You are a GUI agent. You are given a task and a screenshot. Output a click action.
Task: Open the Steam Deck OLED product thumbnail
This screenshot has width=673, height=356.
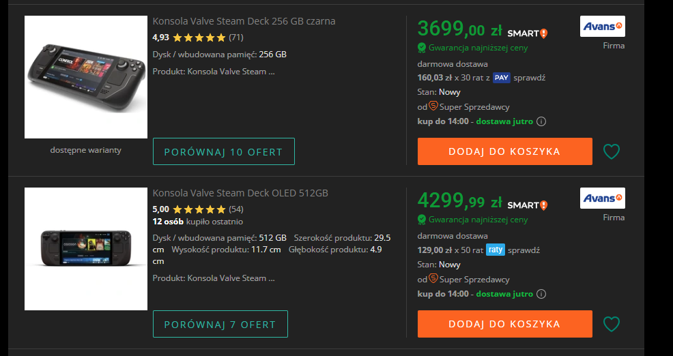pos(86,249)
